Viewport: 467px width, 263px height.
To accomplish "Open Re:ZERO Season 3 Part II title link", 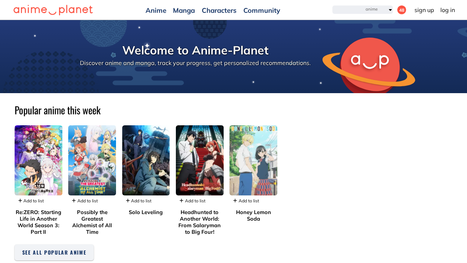I will point(38,222).
